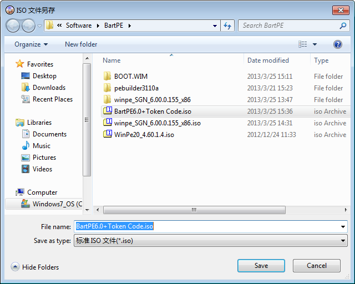Open the File name history dropdown

click(x=343, y=227)
